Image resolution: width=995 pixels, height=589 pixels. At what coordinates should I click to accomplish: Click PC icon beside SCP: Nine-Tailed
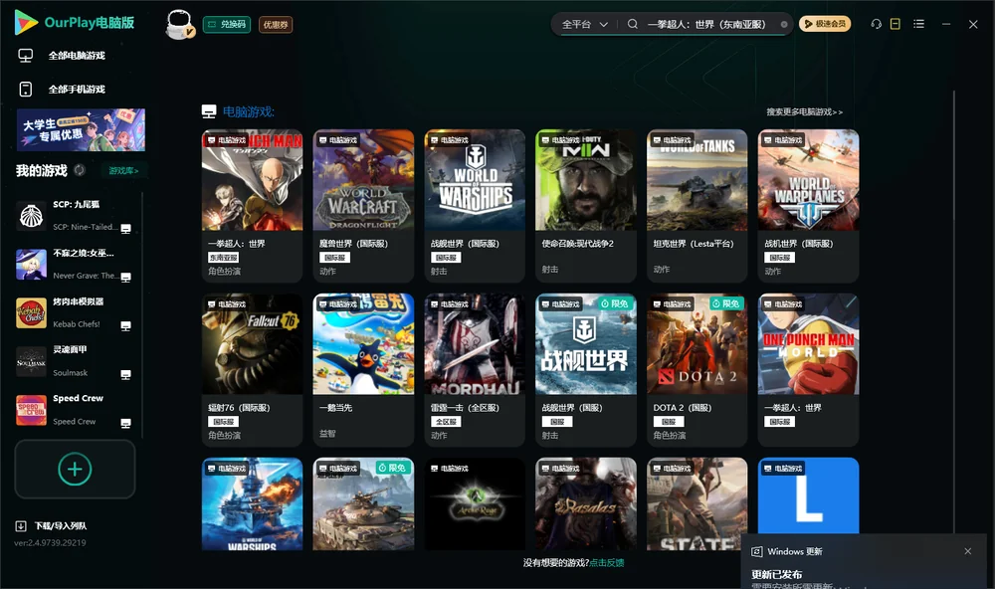pyautogui.click(x=125, y=229)
